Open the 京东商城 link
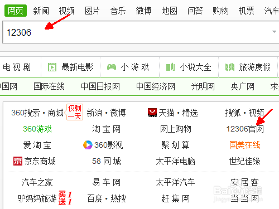The height and width of the screenshot is (209, 279). (x=40, y=161)
